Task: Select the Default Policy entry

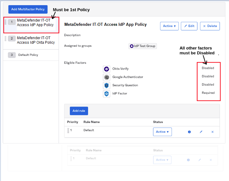Action: 28,55
